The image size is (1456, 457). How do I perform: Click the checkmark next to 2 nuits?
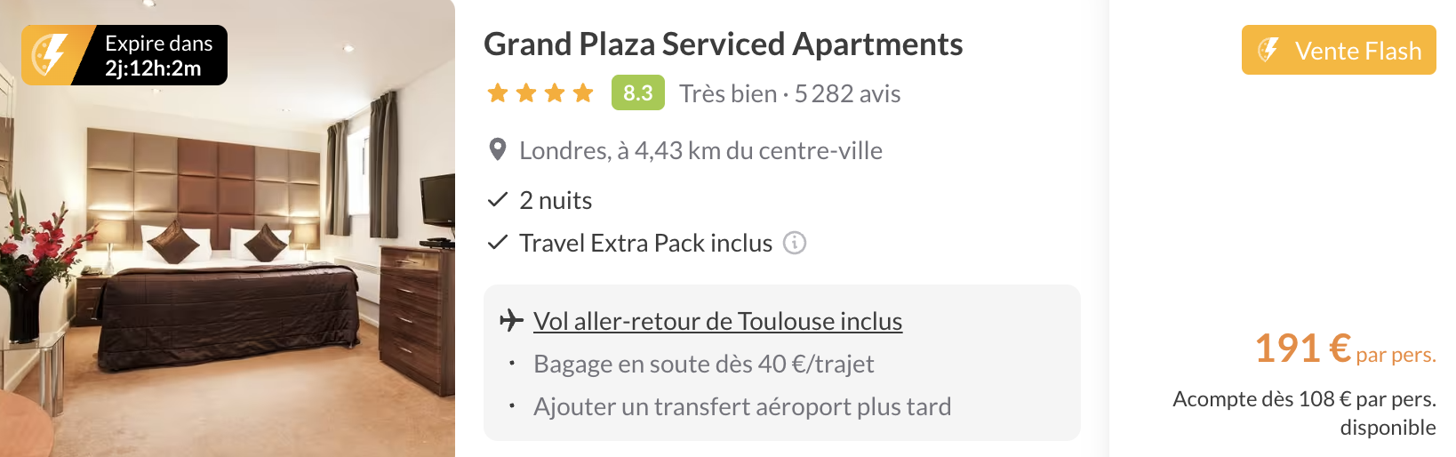tap(498, 200)
